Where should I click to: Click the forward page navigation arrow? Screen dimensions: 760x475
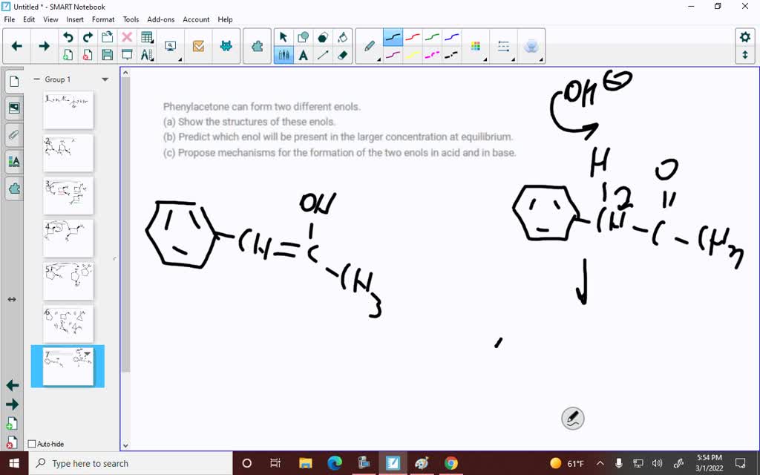[44, 45]
